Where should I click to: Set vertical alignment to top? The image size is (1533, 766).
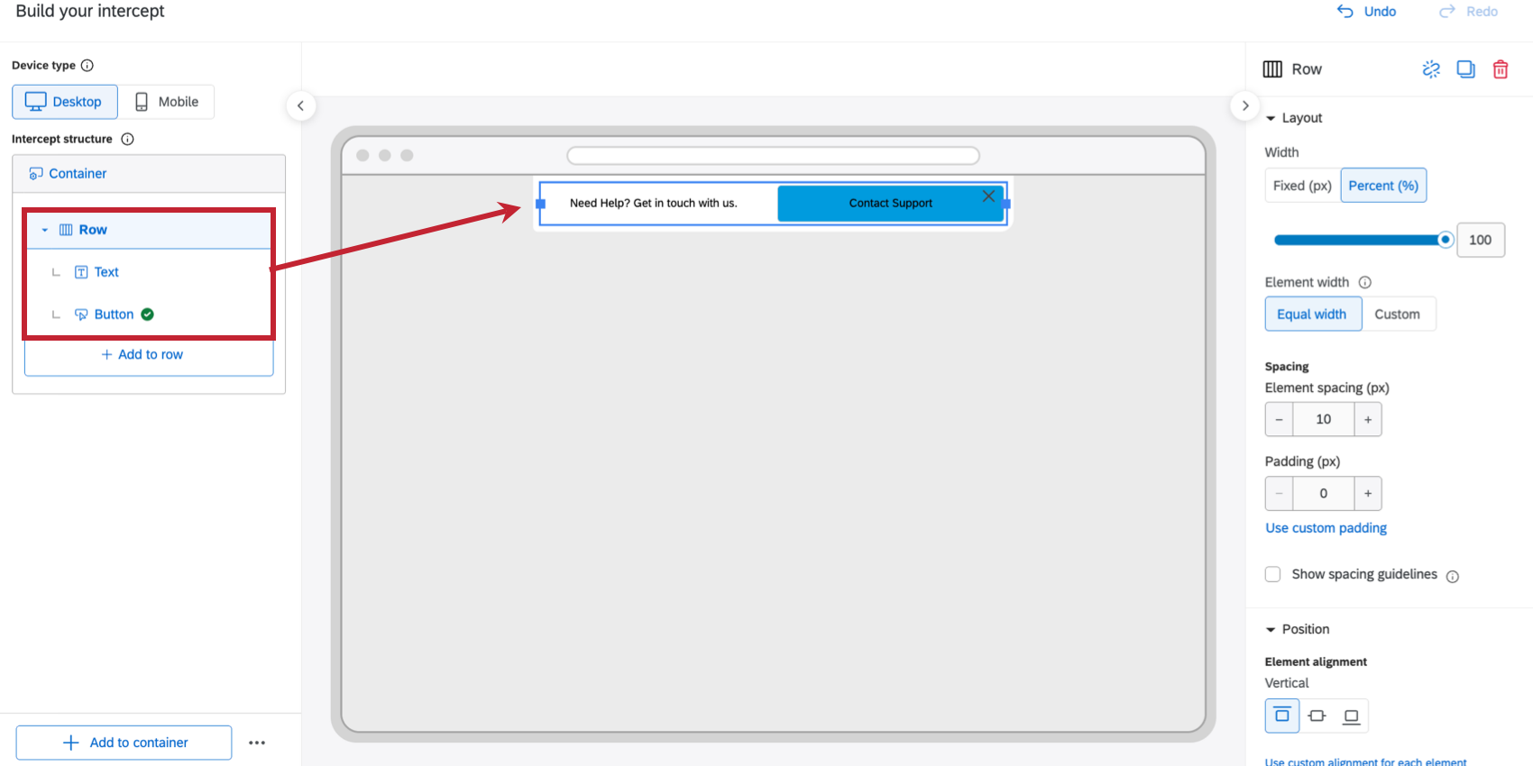[1282, 716]
